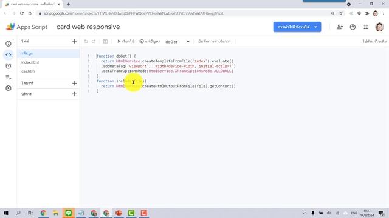Viewport: 389px width, 218px height.
Task: Open the Windows Start menu
Action: point(6,213)
